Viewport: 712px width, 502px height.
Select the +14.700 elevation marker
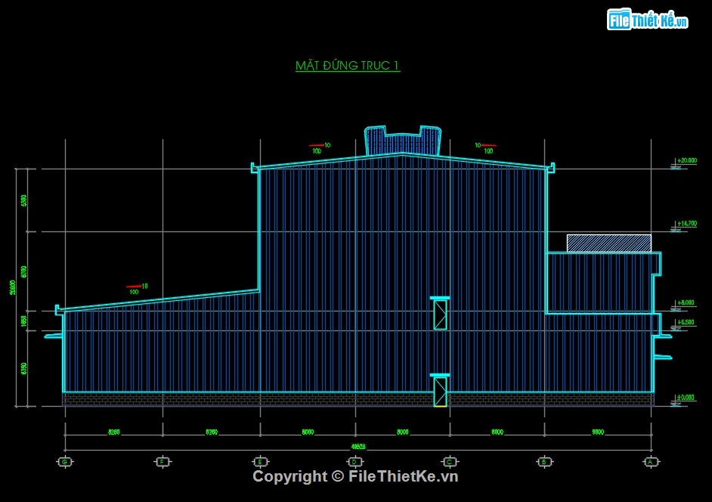(686, 225)
